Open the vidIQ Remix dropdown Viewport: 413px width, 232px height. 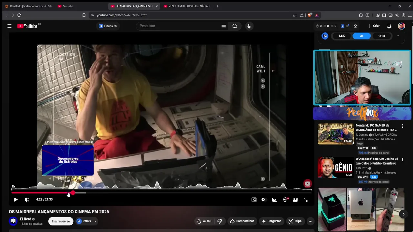coord(86,221)
